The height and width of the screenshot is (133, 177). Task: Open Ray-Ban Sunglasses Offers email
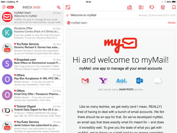pos(32,80)
